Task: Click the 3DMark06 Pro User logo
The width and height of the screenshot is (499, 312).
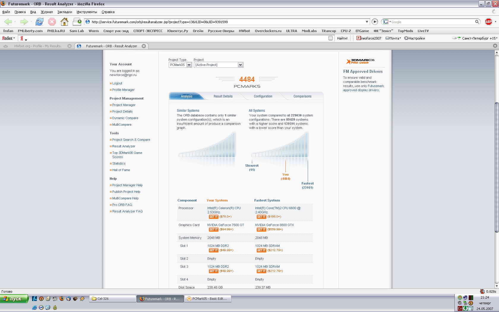Action: 360,61
